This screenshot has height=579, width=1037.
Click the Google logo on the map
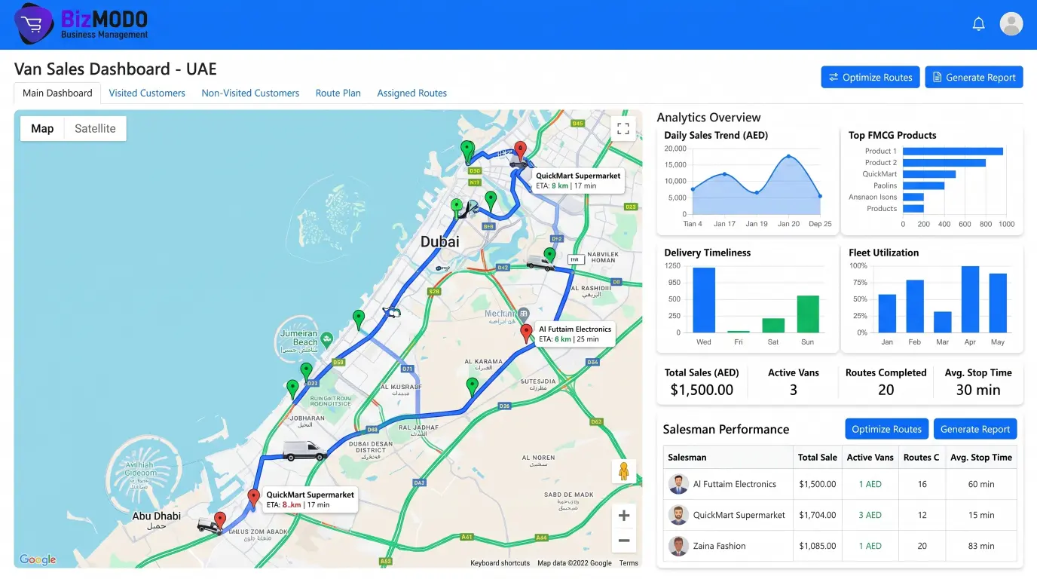pos(38,559)
